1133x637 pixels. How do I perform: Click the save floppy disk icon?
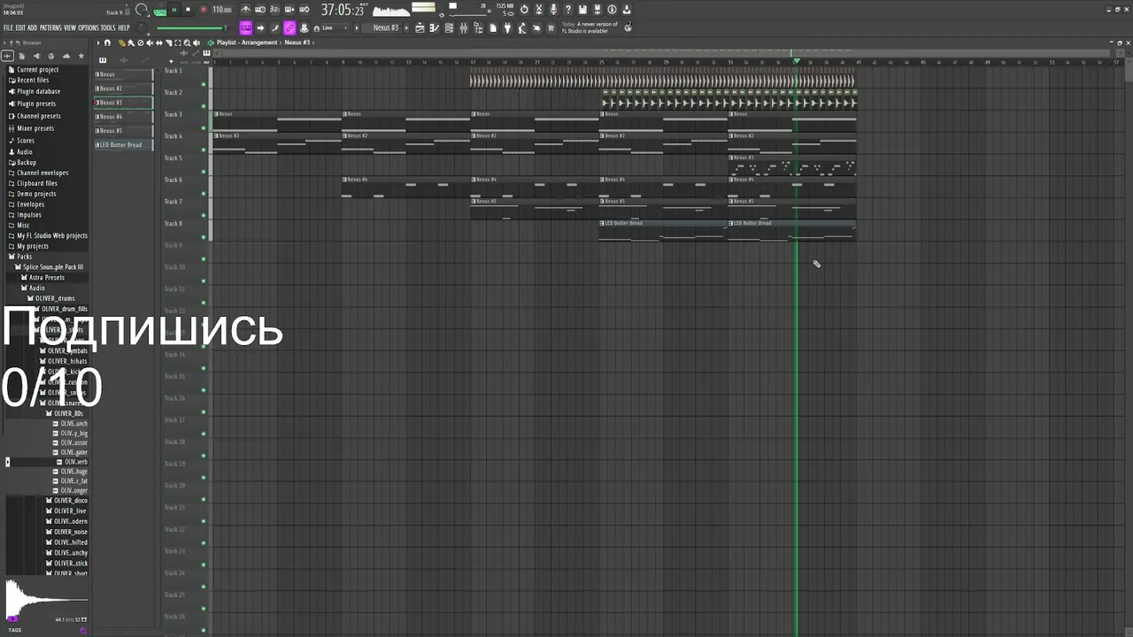pos(582,10)
